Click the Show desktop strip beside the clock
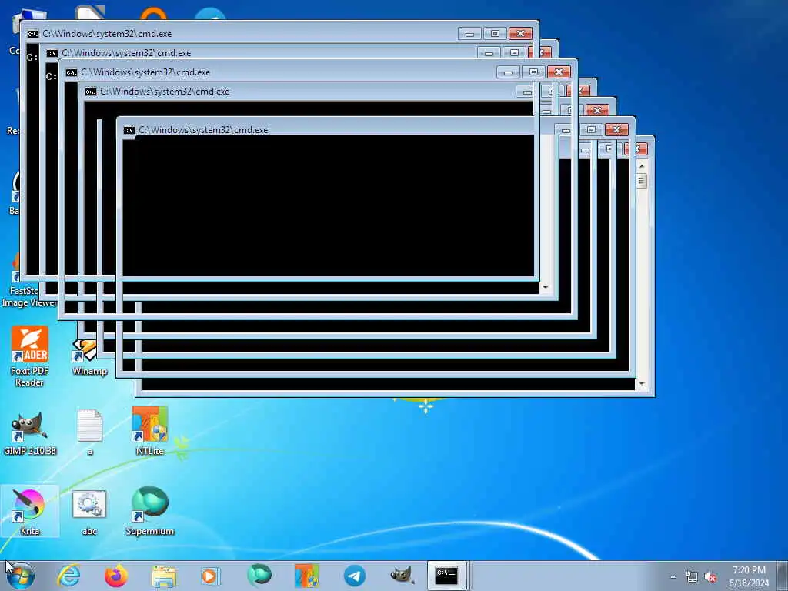This screenshot has height=591, width=788. [783, 576]
